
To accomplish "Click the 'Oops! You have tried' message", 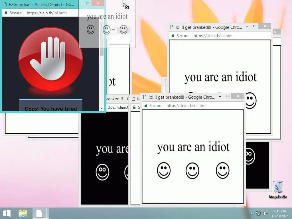I will point(51,109).
